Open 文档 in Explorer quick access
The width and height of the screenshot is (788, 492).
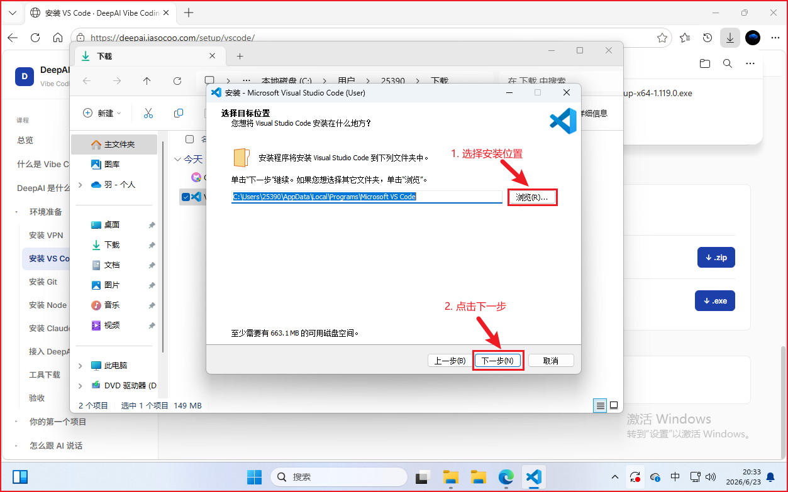click(x=112, y=265)
